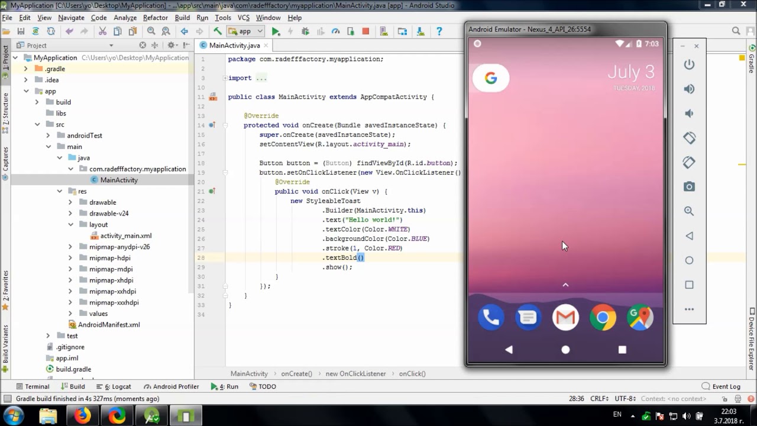Click the Google search widget on emulator
The height and width of the screenshot is (426, 757).
tap(491, 78)
